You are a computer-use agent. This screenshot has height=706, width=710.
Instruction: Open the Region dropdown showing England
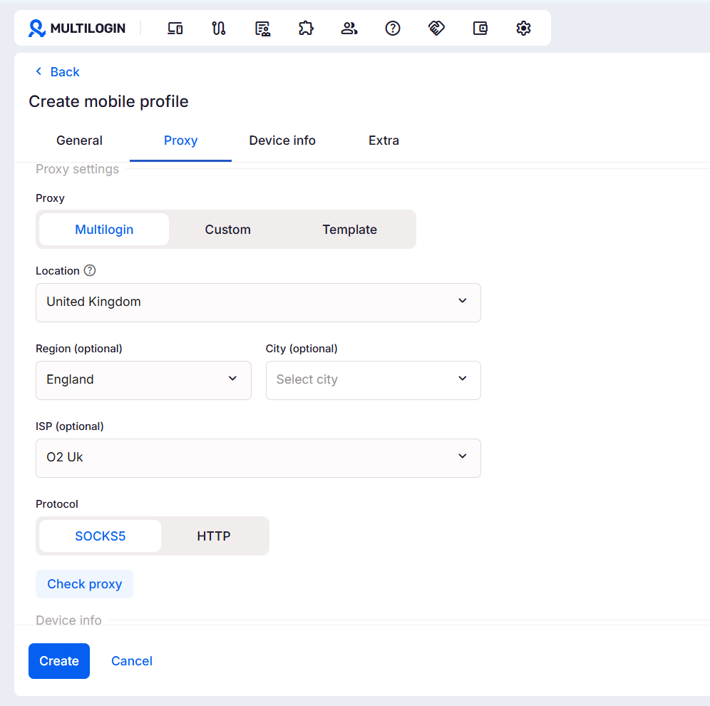coord(143,380)
